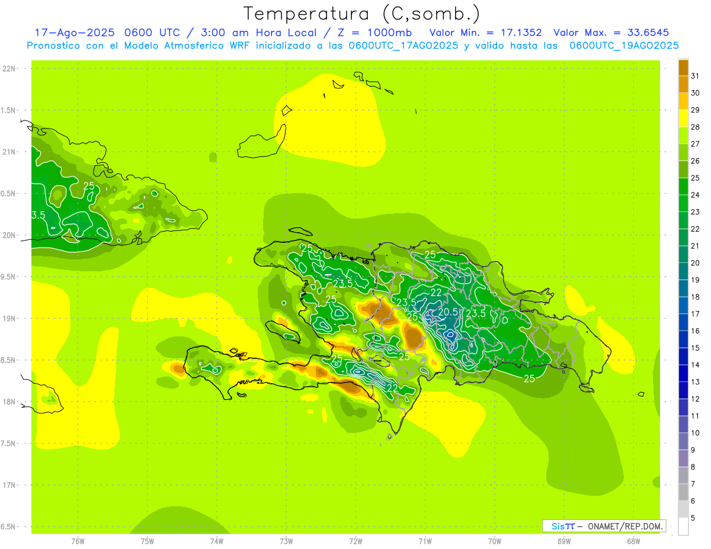
Task: Click the "76W" longitude axis label
Action: click(x=78, y=541)
